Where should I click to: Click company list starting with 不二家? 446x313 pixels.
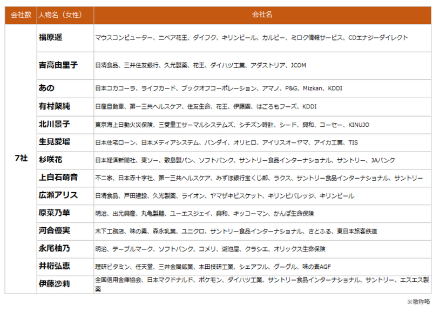[259, 178]
